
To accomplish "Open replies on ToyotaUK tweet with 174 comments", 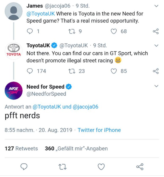I will (x=30, y=71).
